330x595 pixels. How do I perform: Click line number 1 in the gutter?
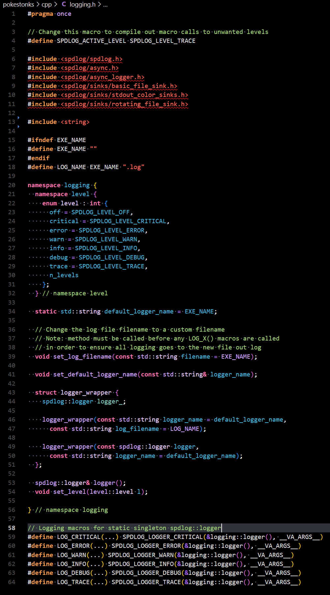(14, 14)
